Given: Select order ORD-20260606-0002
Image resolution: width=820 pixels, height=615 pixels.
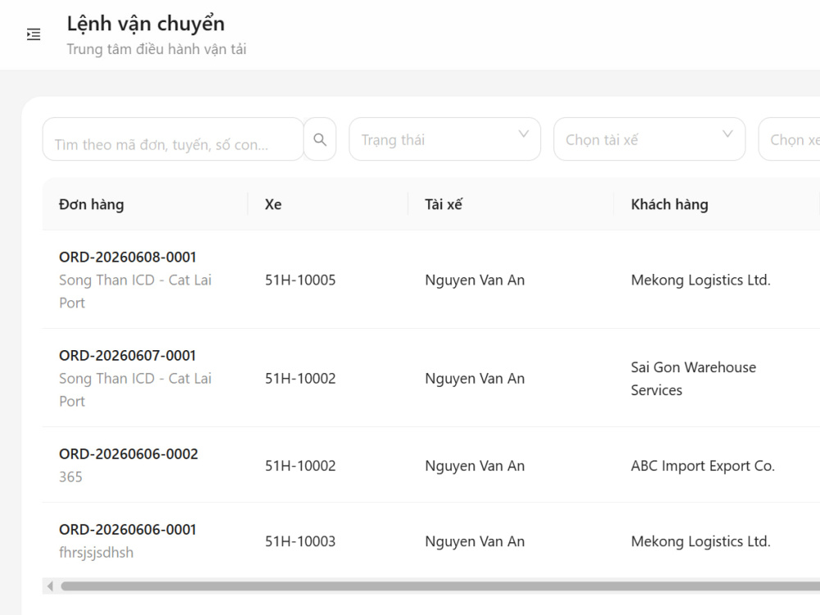Looking at the screenshot, I should (129, 454).
